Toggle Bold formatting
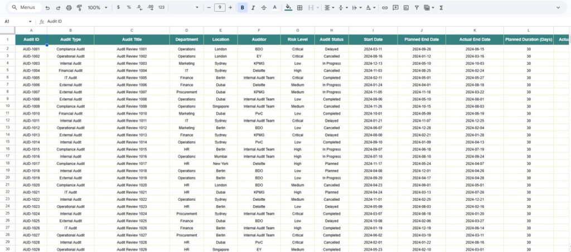This screenshot has height=252, width=571. pyautogui.click(x=242, y=8)
